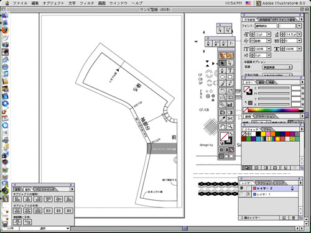Select the Pen tool in main toolbox
Image resolution: width=311 pixels, height=233 pixels.
[x=223, y=70]
